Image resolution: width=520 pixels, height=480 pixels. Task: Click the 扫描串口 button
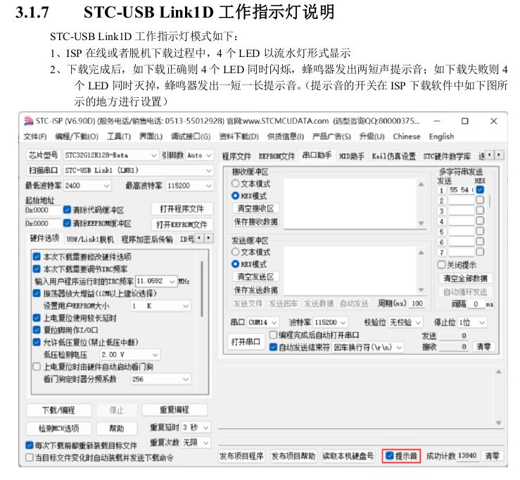tap(43, 170)
